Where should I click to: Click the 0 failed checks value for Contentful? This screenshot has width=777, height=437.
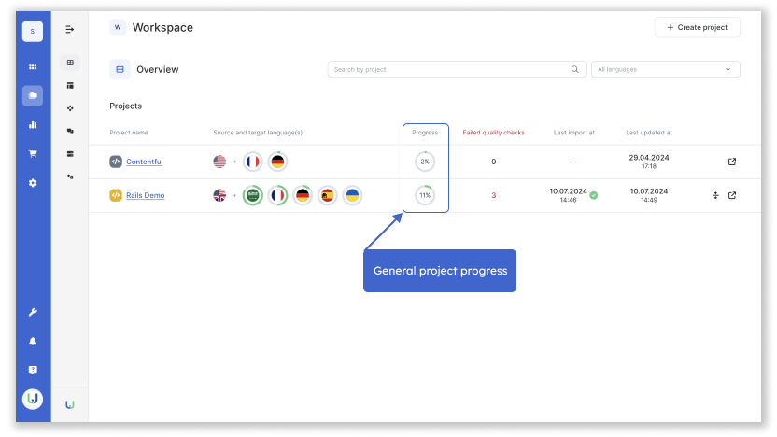click(x=493, y=162)
